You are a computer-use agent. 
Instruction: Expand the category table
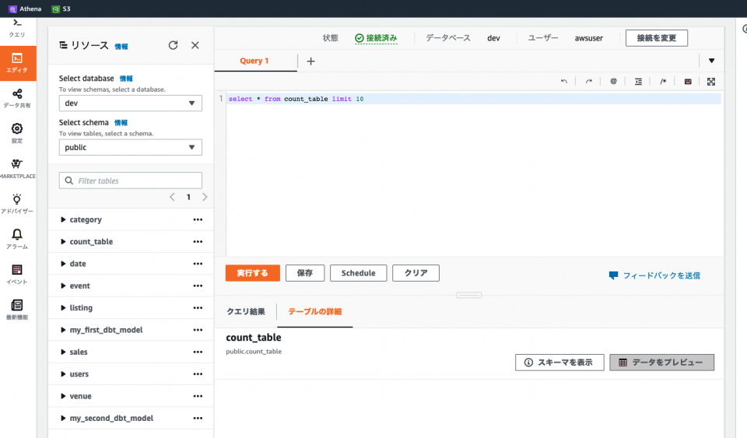(63, 219)
